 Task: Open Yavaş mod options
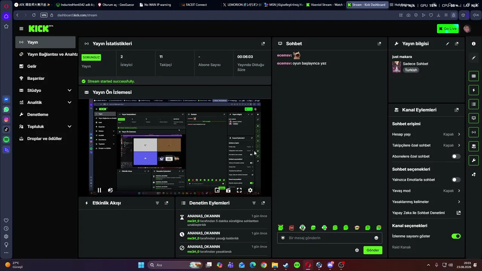(426, 191)
